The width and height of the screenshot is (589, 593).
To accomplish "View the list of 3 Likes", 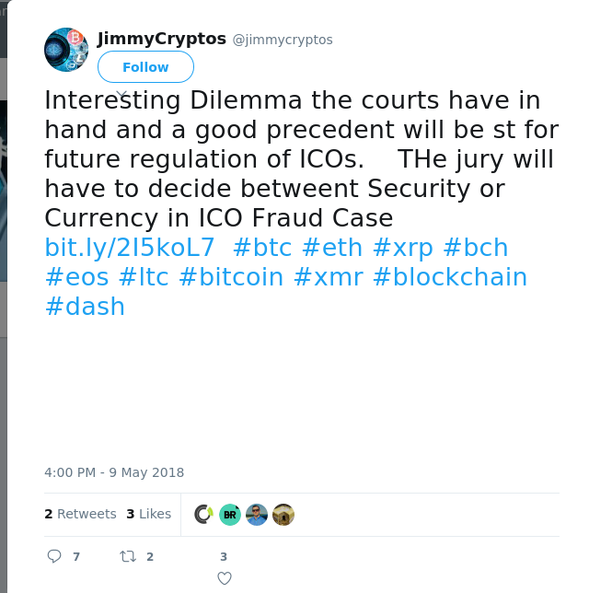I will 148,514.
